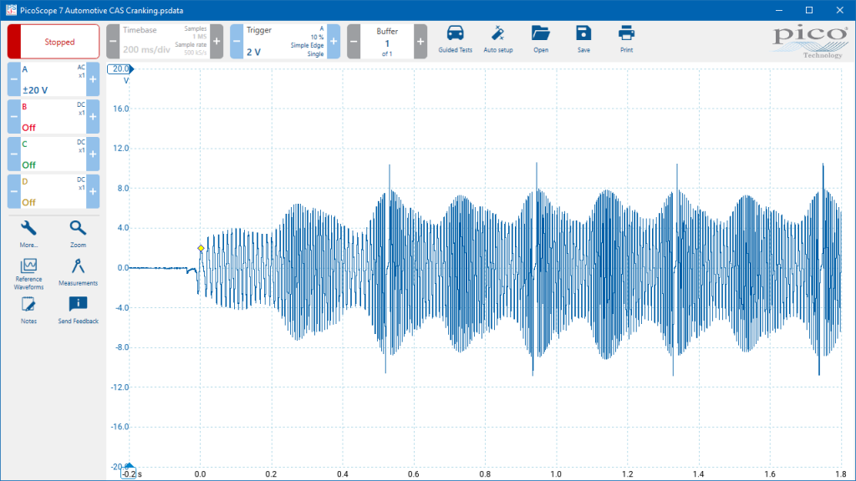Open channel A ±20 V options
Screen dimensions: 856x481
(53, 79)
